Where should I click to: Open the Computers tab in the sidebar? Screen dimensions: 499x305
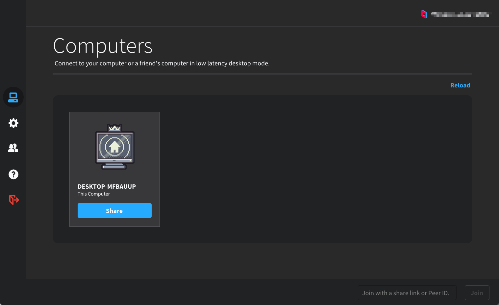tap(13, 97)
